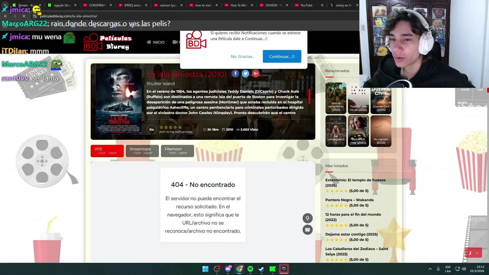
Task: Open Pantera Negra – Wakanda link
Action: [350, 200]
